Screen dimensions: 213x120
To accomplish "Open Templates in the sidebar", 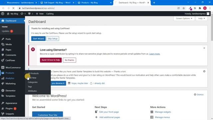I will pos(10,96).
